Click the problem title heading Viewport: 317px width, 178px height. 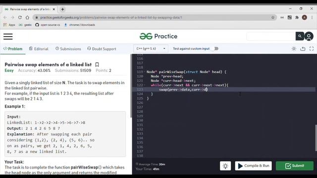(48, 65)
